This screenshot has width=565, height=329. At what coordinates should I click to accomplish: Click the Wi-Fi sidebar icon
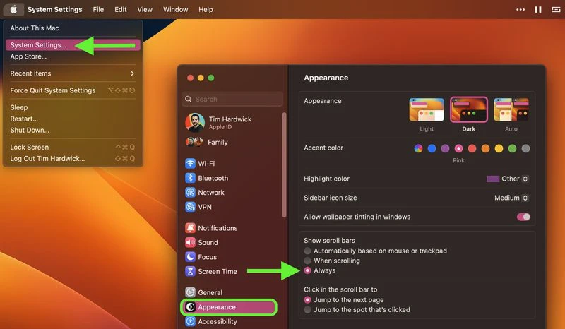[190, 164]
